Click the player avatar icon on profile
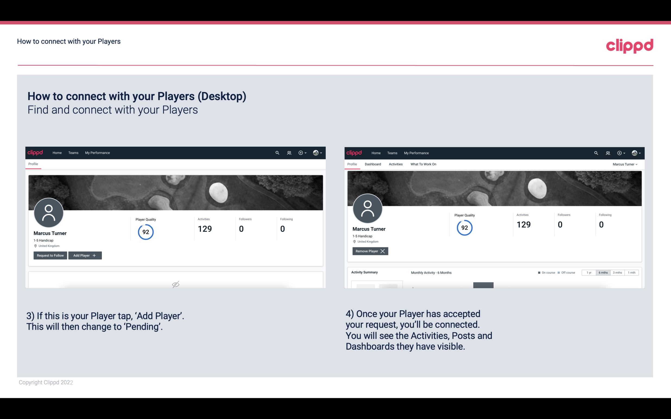The image size is (671, 419). coord(48,212)
